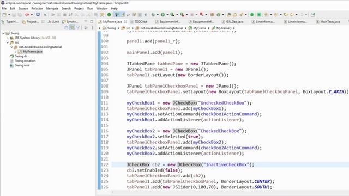Image resolution: width=349 pixels, height=196 pixels.
Task: Click the MyFrame() method breadcrumb segment
Action: 221,28
